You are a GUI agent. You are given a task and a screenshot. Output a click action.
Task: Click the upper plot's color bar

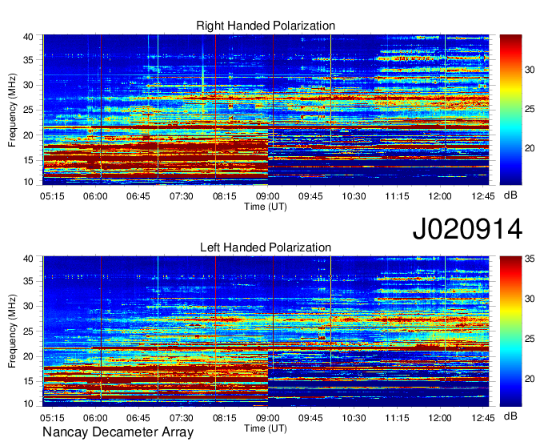(x=510, y=110)
